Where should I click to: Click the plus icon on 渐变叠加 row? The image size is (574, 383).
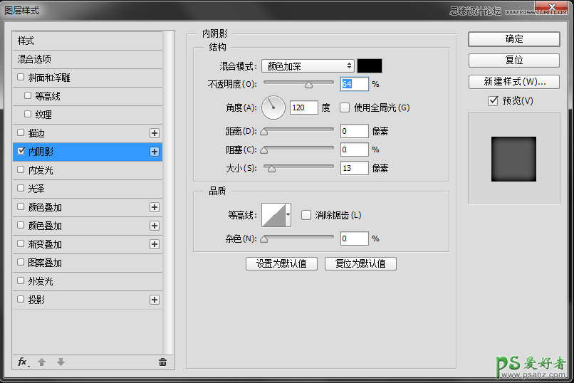click(x=154, y=244)
